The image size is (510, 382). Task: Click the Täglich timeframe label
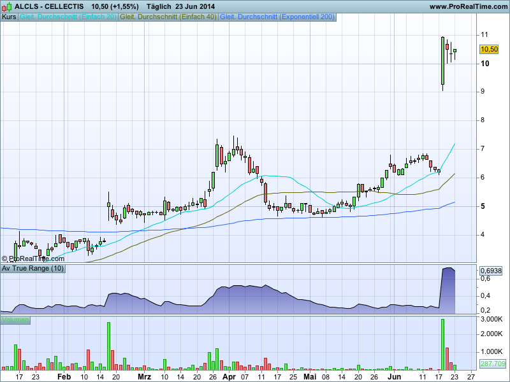click(159, 6)
